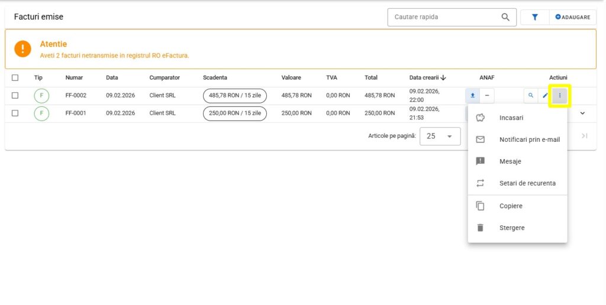The width and height of the screenshot is (606, 305).
Task: Edit invoice FF-0002 using pencil icon
Action: coord(545,95)
